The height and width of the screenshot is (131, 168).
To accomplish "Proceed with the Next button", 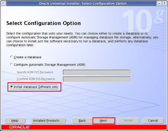I will (104, 121).
